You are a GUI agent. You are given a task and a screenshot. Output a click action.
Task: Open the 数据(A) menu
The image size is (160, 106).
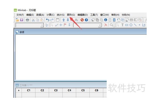click(40, 15)
